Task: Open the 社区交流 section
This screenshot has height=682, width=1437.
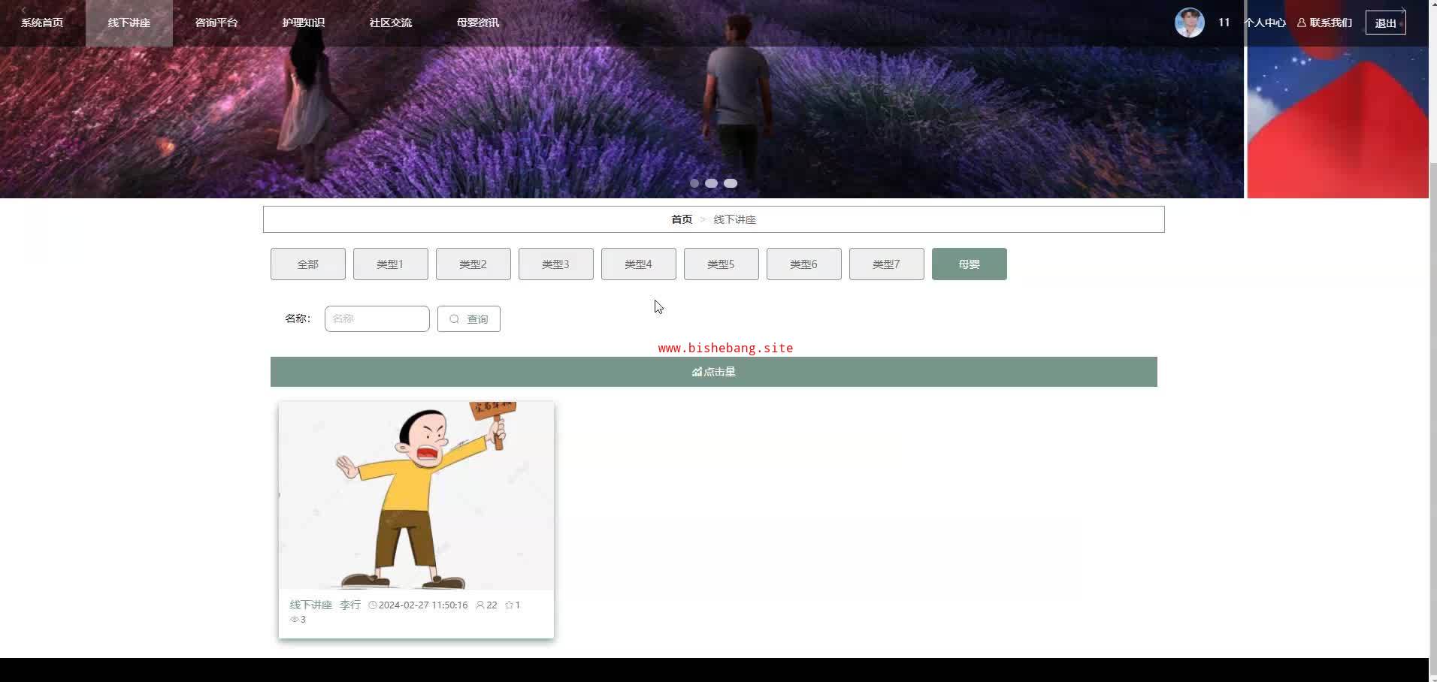Action: [391, 23]
